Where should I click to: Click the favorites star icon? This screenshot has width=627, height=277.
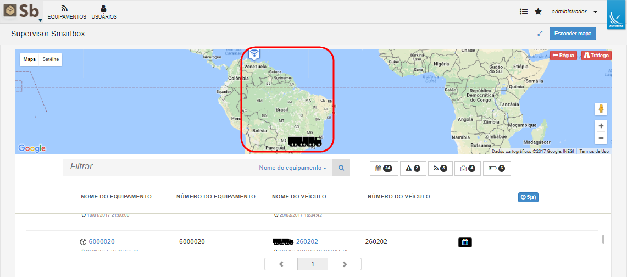[x=538, y=12]
